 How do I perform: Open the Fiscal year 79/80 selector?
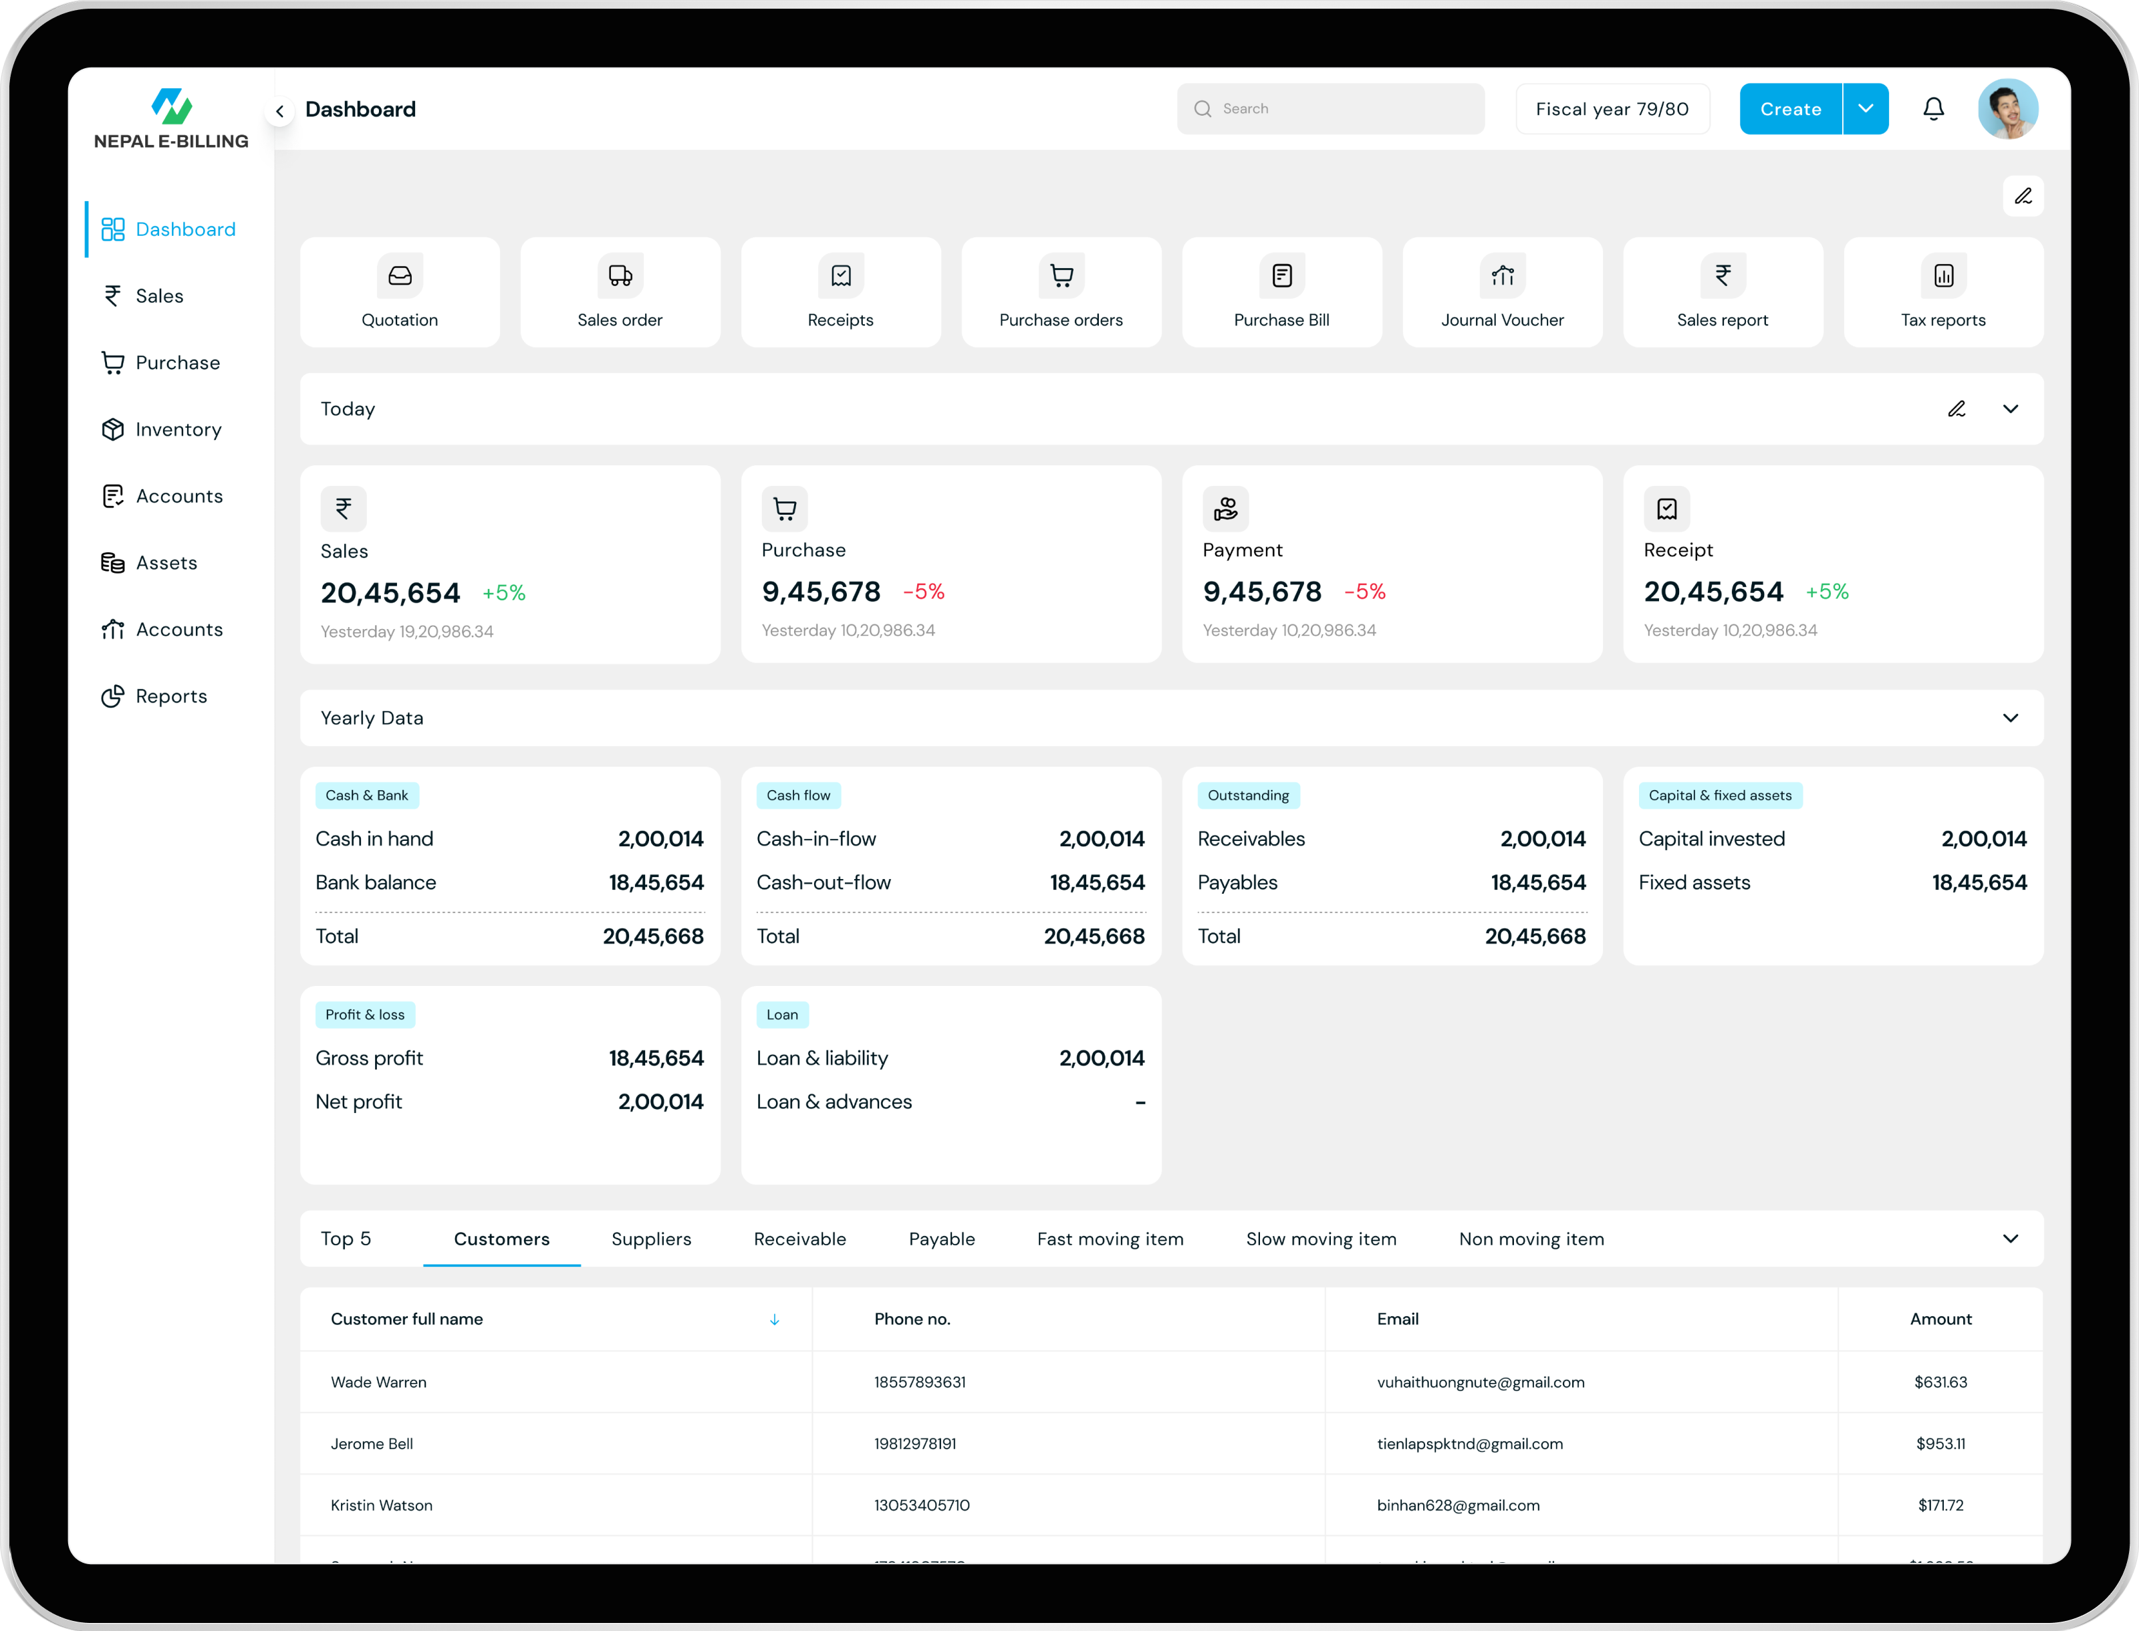(x=1612, y=109)
